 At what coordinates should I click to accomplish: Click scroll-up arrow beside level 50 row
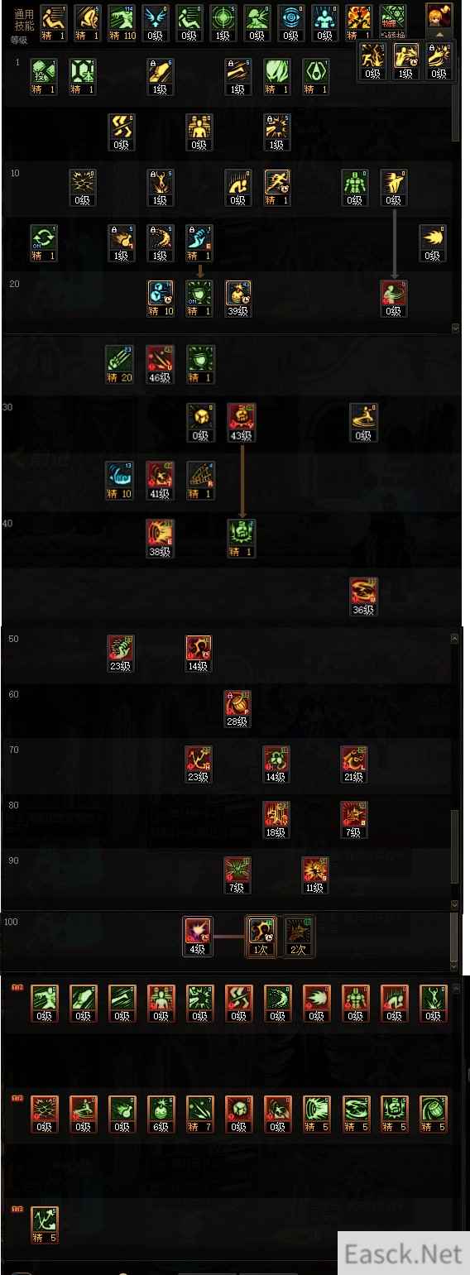coord(454,639)
